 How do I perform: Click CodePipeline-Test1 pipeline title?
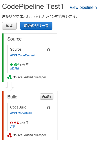coord(33,7)
